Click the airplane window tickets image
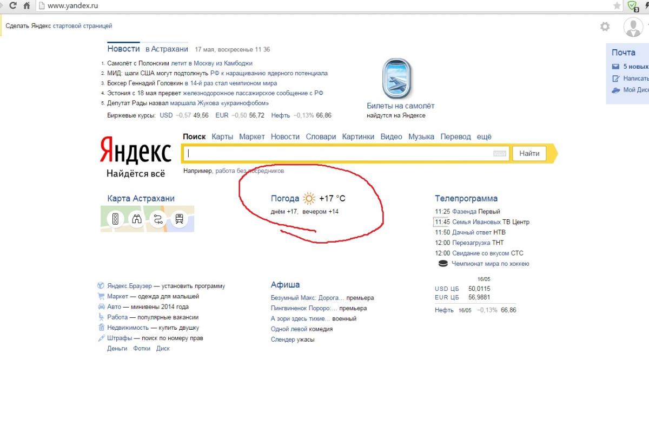Image resolution: width=649 pixels, height=424 pixels. click(x=396, y=79)
